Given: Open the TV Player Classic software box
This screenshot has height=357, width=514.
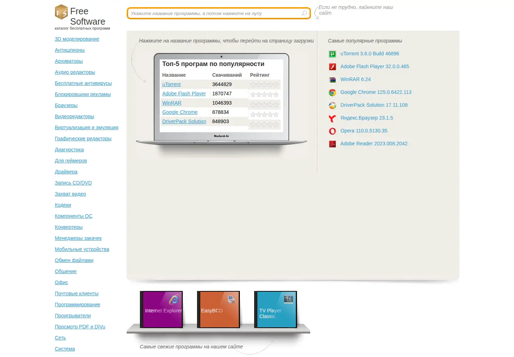Looking at the screenshot, I should tap(276, 309).
